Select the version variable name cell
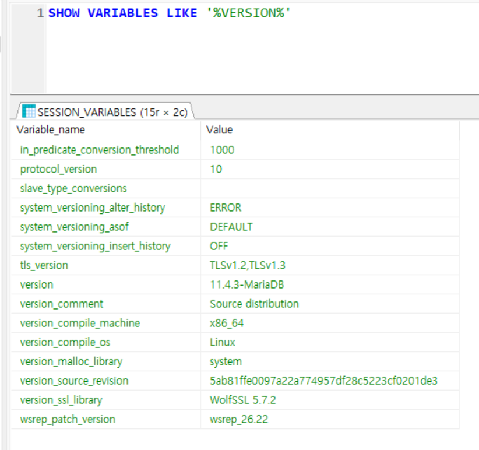This screenshot has height=450, width=479. pyautogui.click(x=105, y=284)
